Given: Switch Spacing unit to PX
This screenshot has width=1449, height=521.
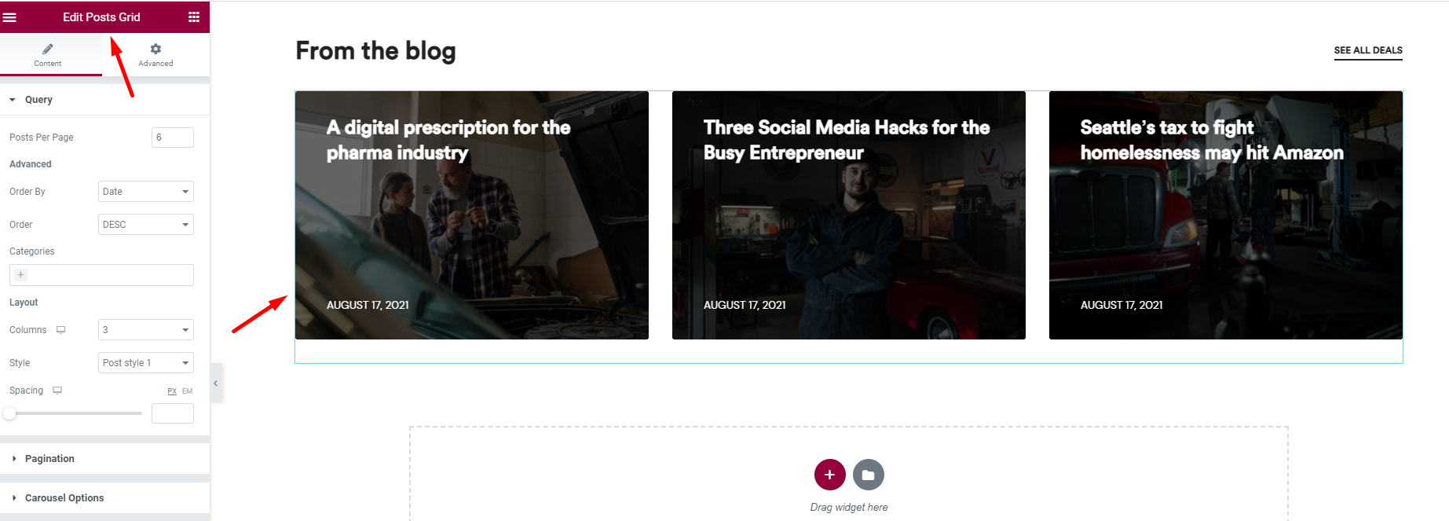Looking at the screenshot, I should tap(172, 391).
